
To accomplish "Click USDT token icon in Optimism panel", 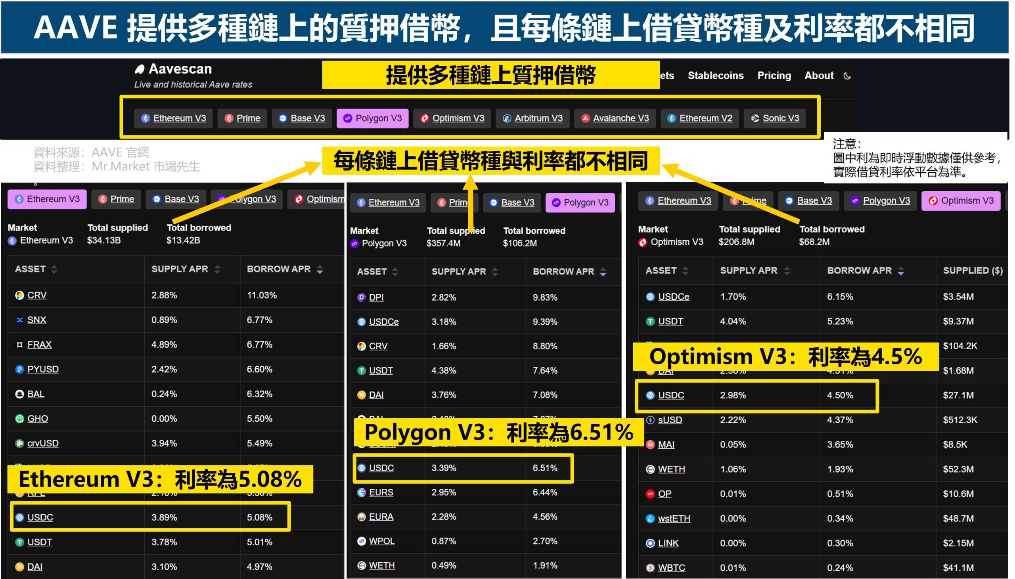I will click(650, 321).
